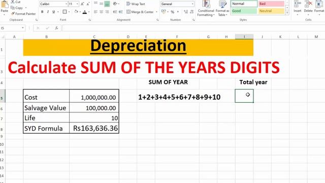The width and height of the screenshot is (325, 183).
Task: Click the Merge & Center button
Action: pos(140,12)
